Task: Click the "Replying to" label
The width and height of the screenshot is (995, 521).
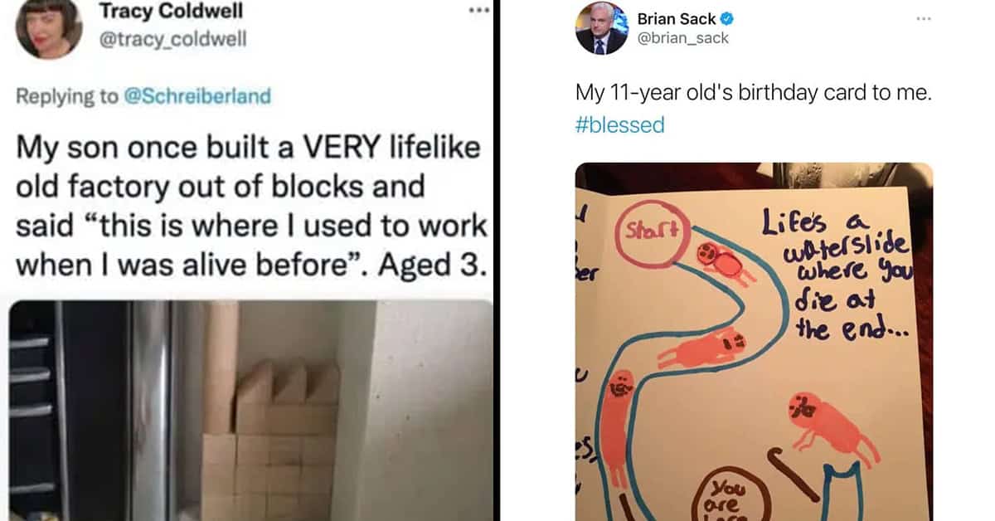Action: click(67, 96)
